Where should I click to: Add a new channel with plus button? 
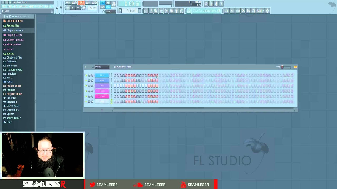click(102, 110)
